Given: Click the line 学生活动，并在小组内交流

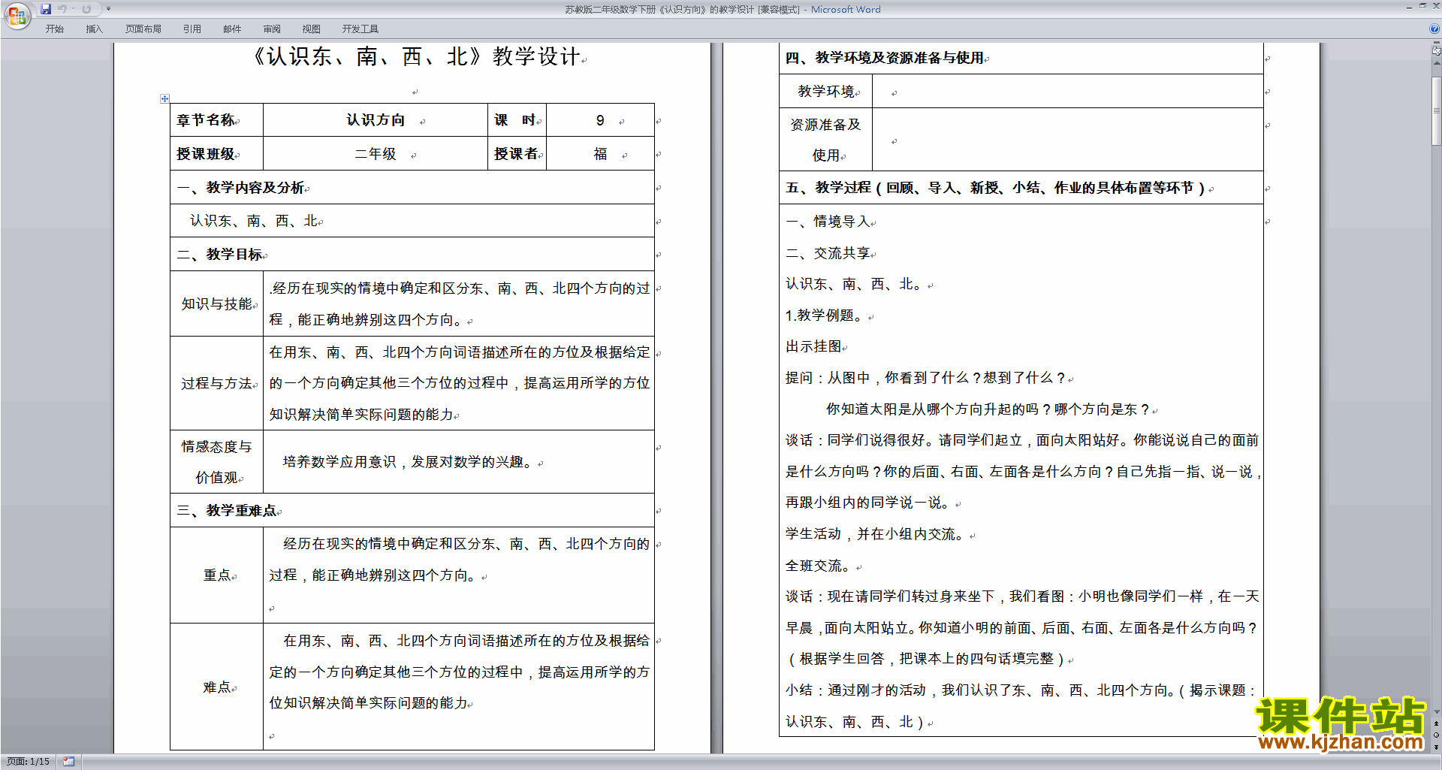Looking at the screenshot, I should tap(877, 534).
